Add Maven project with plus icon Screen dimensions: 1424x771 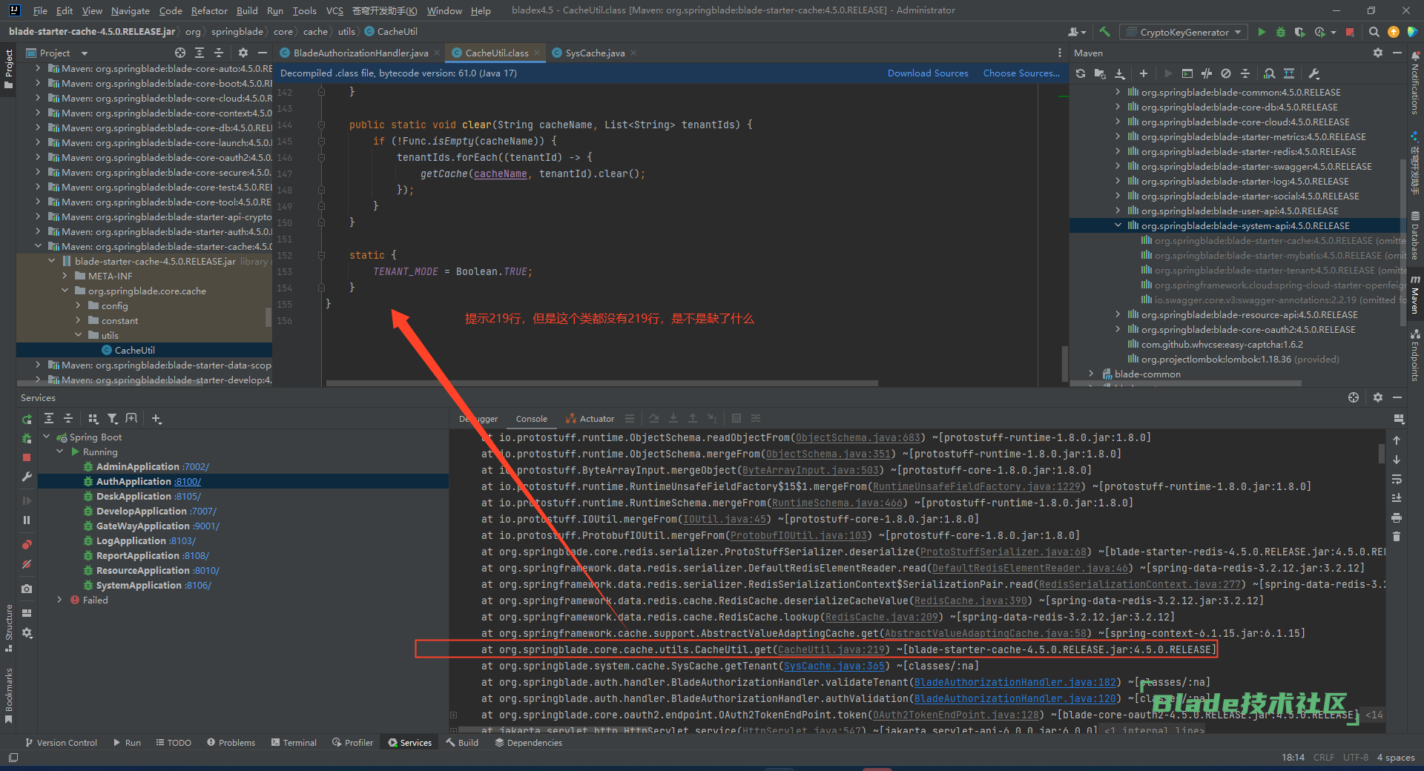coord(1144,73)
